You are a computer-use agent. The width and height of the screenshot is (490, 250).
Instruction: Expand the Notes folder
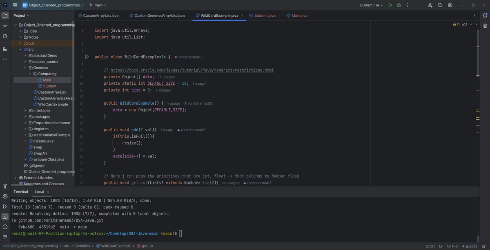(x=20, y=37)
